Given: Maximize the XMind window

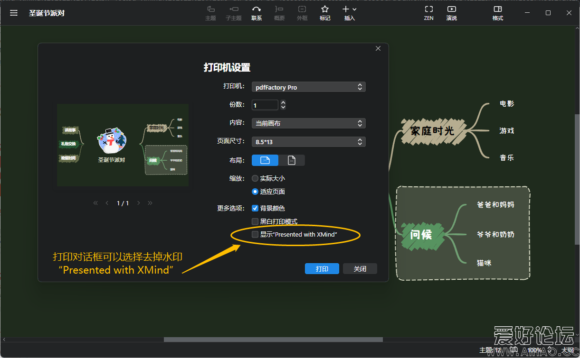Looking at the screenshot, I should [548, 13].
